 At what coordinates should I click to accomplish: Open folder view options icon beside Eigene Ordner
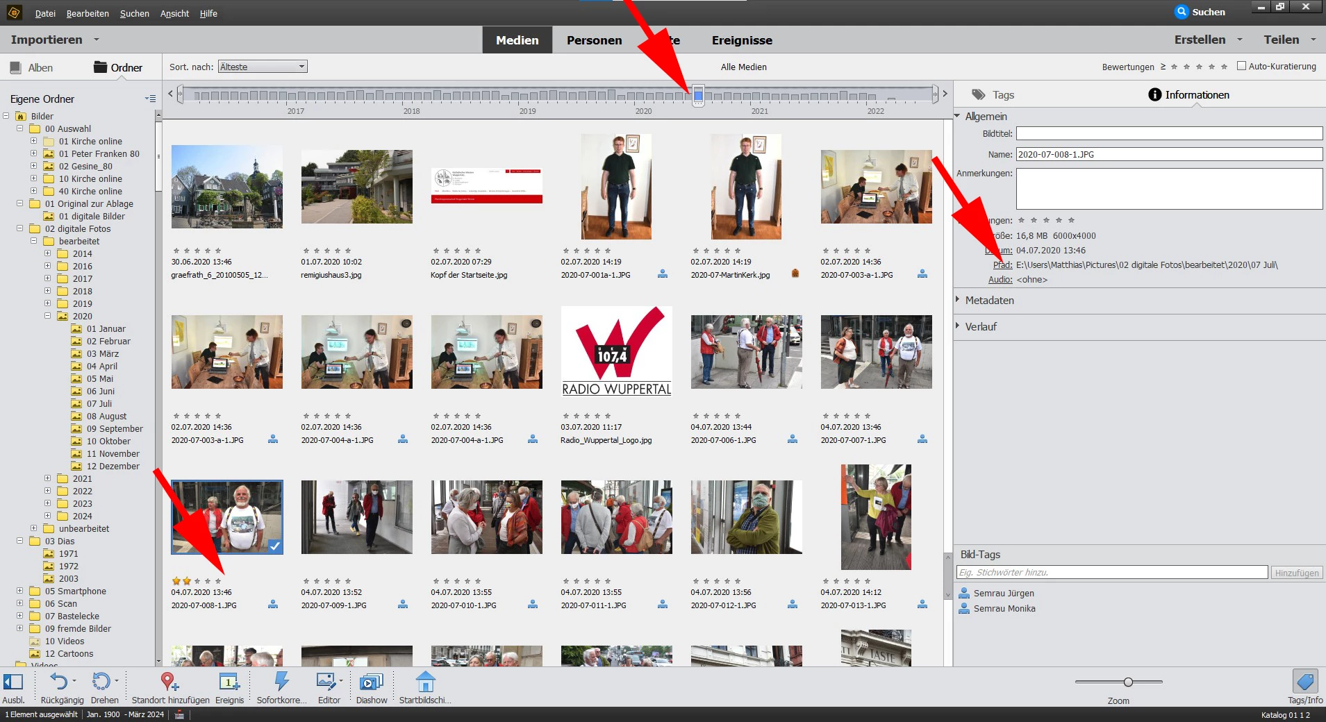[150, 99]
